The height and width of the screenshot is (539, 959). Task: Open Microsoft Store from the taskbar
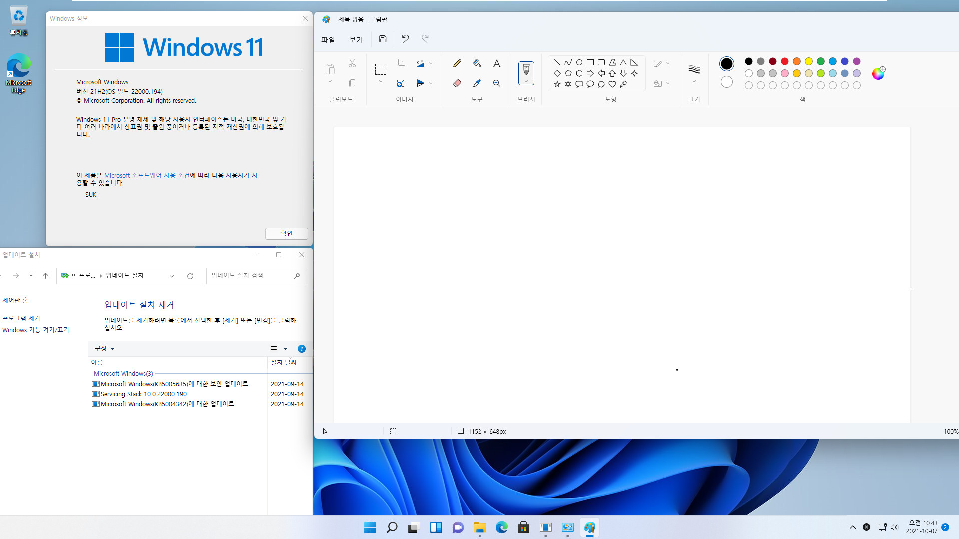524,527
